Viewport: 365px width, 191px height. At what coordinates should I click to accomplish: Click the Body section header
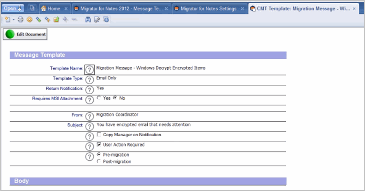(148, 181)
